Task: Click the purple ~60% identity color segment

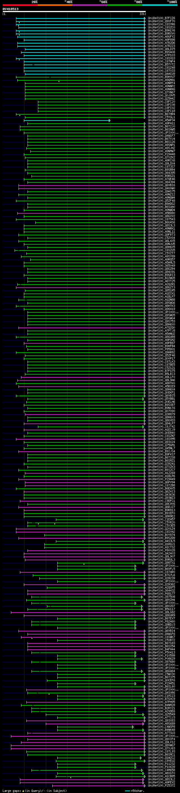Action: coord(90,5)
